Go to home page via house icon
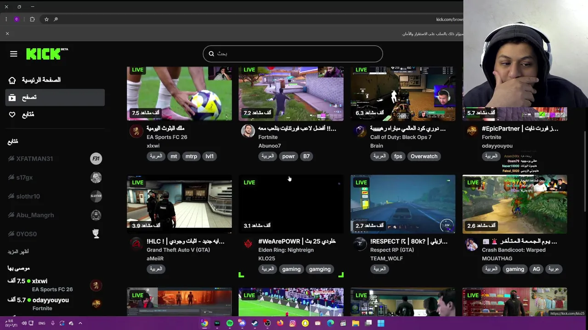The width and height of the screenshot is (588, 330). [x=12, y=80]
